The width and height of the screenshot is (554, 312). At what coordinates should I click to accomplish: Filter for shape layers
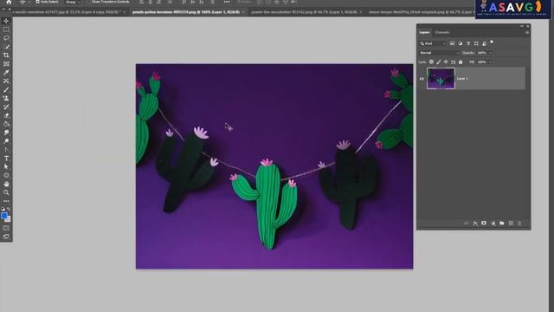(x=476, y=43)
